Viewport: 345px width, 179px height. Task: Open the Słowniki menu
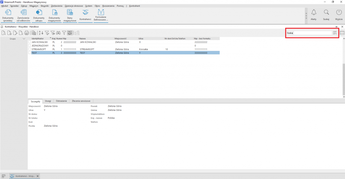(44, 6)
